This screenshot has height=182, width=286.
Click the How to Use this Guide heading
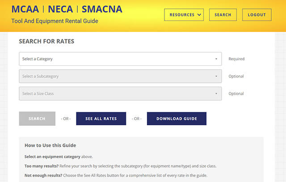click(x=50, y=145)
